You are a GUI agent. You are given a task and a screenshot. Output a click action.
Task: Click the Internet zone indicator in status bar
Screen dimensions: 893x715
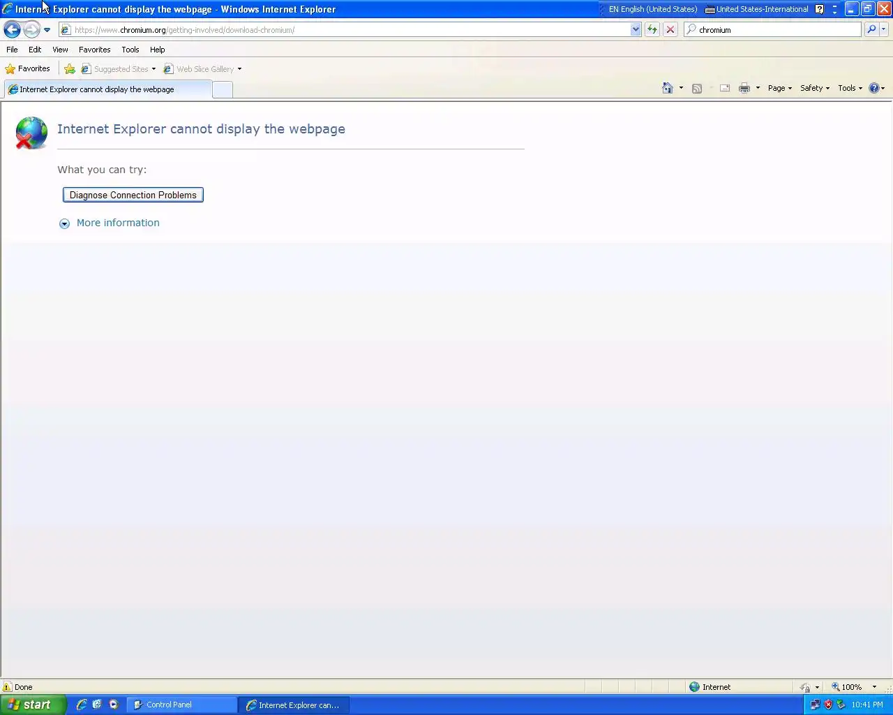[710, 687]
